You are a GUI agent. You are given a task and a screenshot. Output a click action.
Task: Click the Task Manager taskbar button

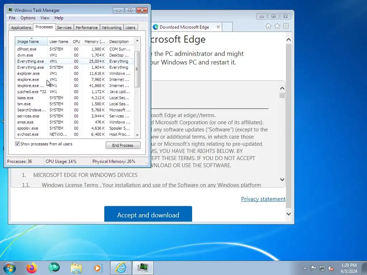pyautogui.click(x=143, y=268)
